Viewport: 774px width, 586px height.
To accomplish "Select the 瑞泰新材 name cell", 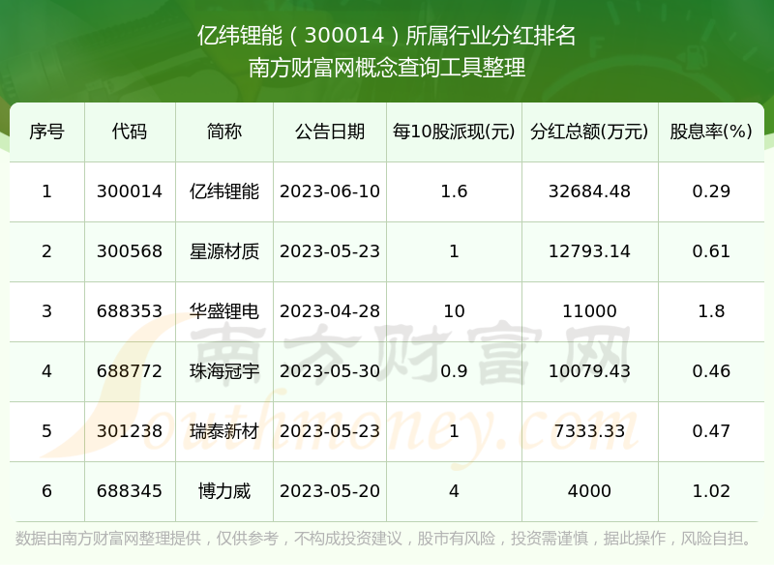I will [x=224, y=431].
